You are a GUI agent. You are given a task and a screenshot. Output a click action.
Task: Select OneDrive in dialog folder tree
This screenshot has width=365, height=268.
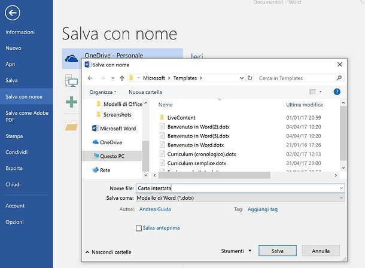111,142
